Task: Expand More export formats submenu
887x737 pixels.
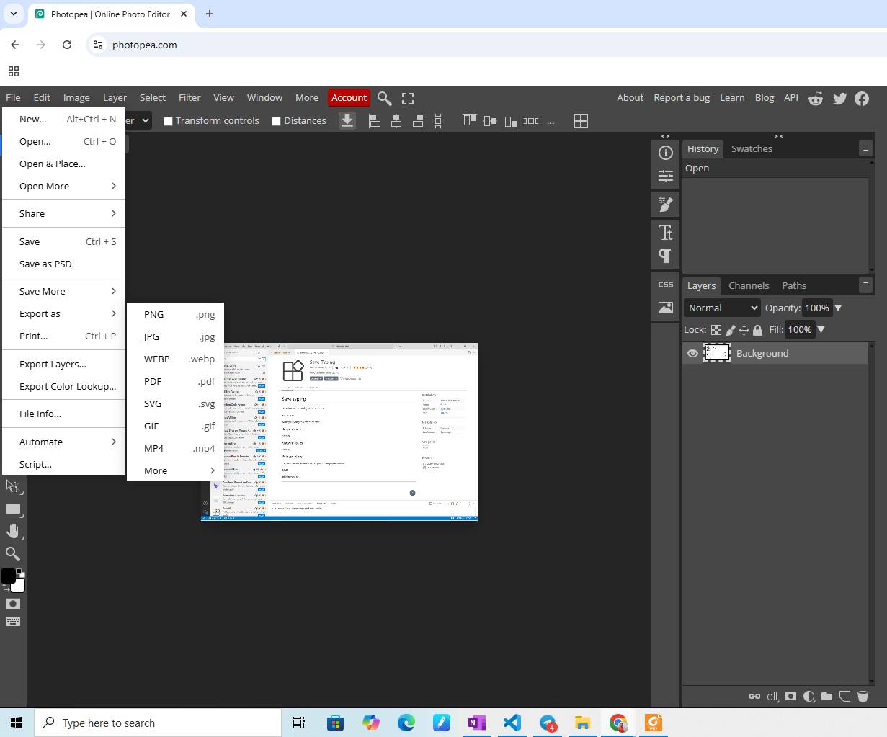Action: click(175, 470)
